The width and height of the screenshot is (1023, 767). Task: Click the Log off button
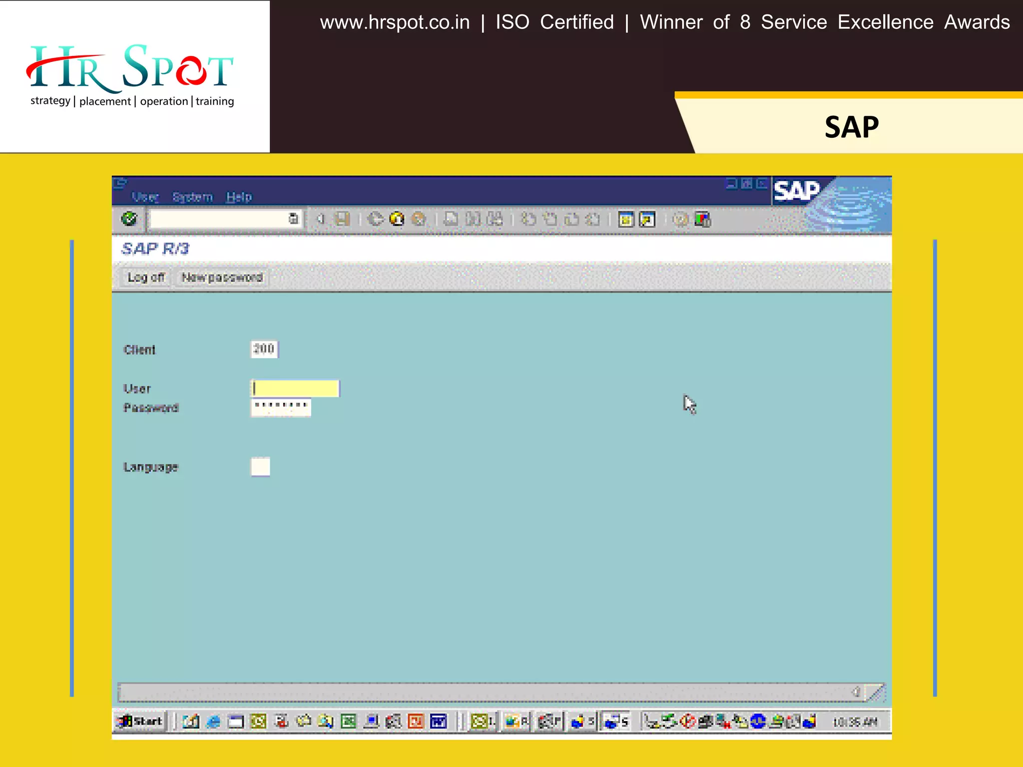pos(146,278)
